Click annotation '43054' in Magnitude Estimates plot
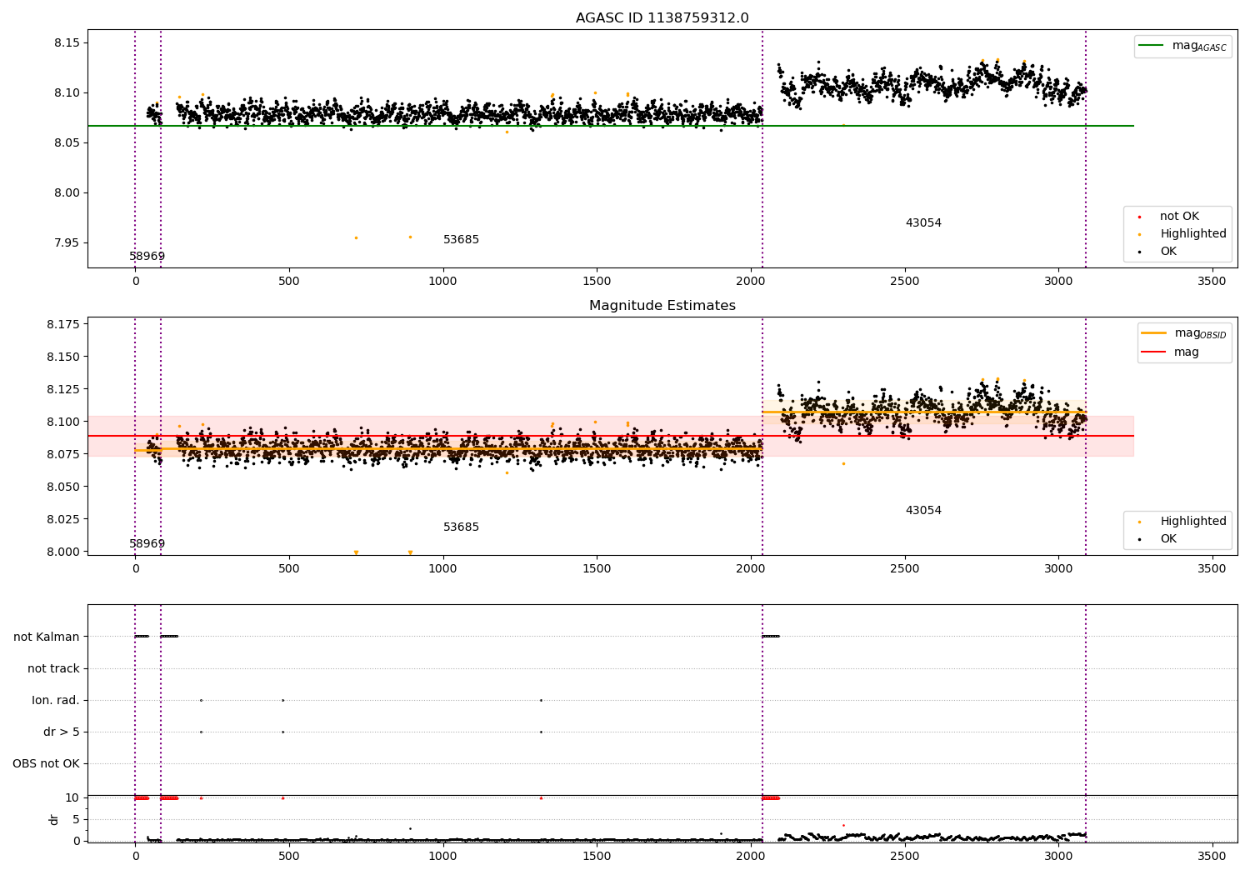Viewport: 1250px width, 875px height. tap(923, 511)
